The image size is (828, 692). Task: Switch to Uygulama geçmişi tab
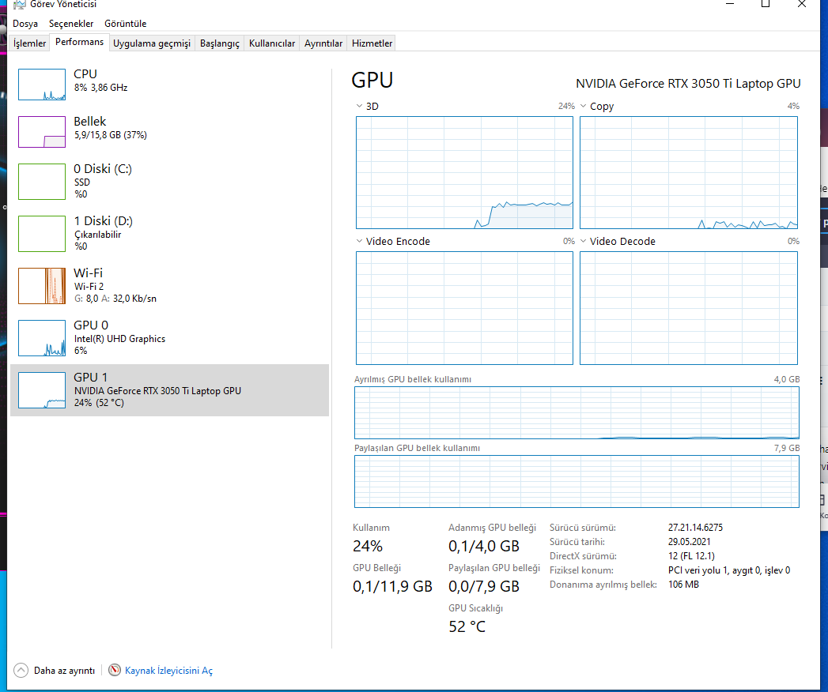pos(152,43)
